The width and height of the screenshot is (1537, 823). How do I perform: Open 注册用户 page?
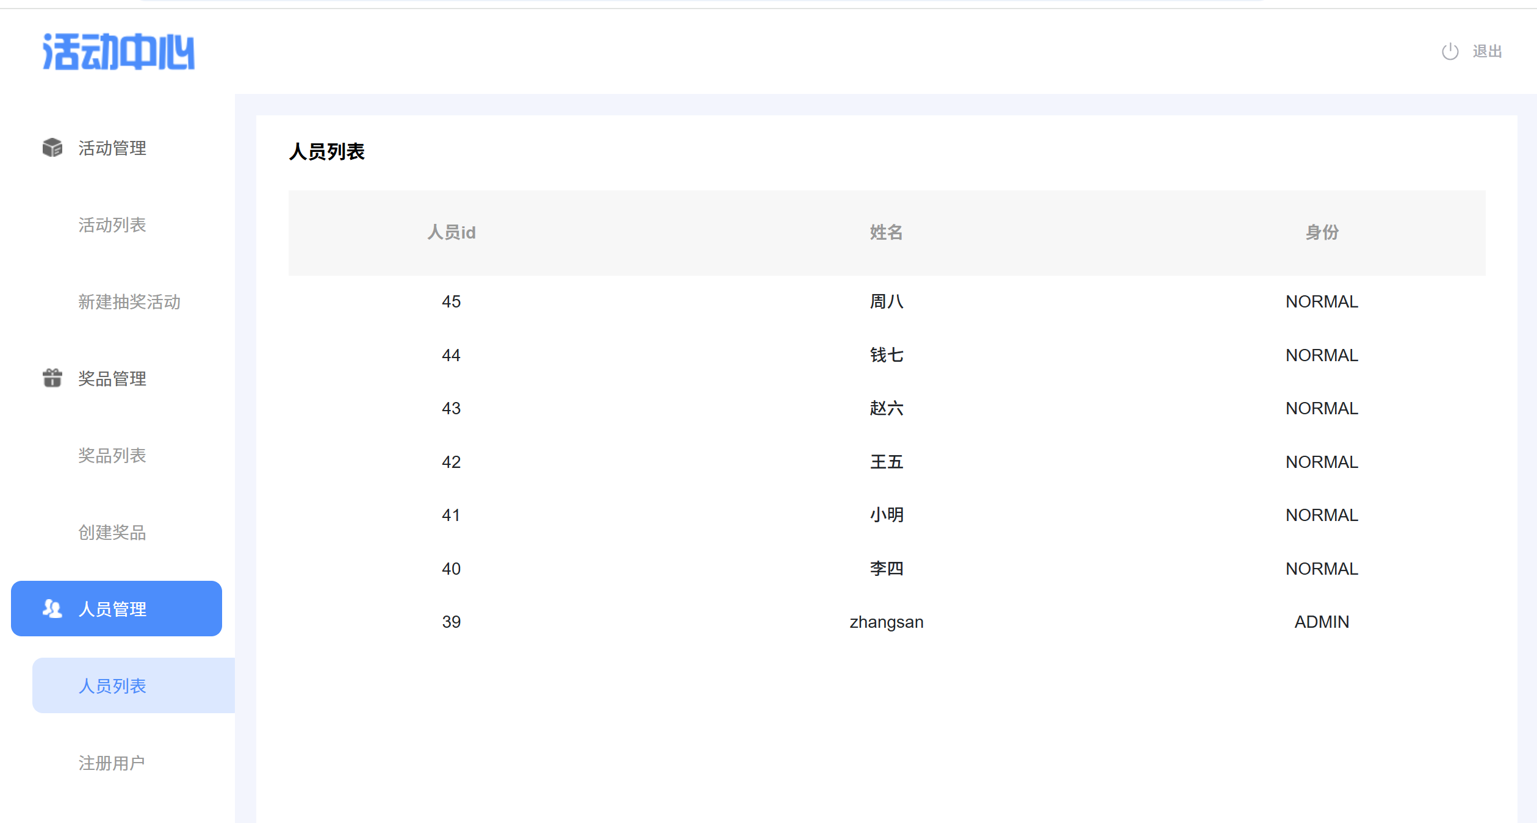coord(112,763)
